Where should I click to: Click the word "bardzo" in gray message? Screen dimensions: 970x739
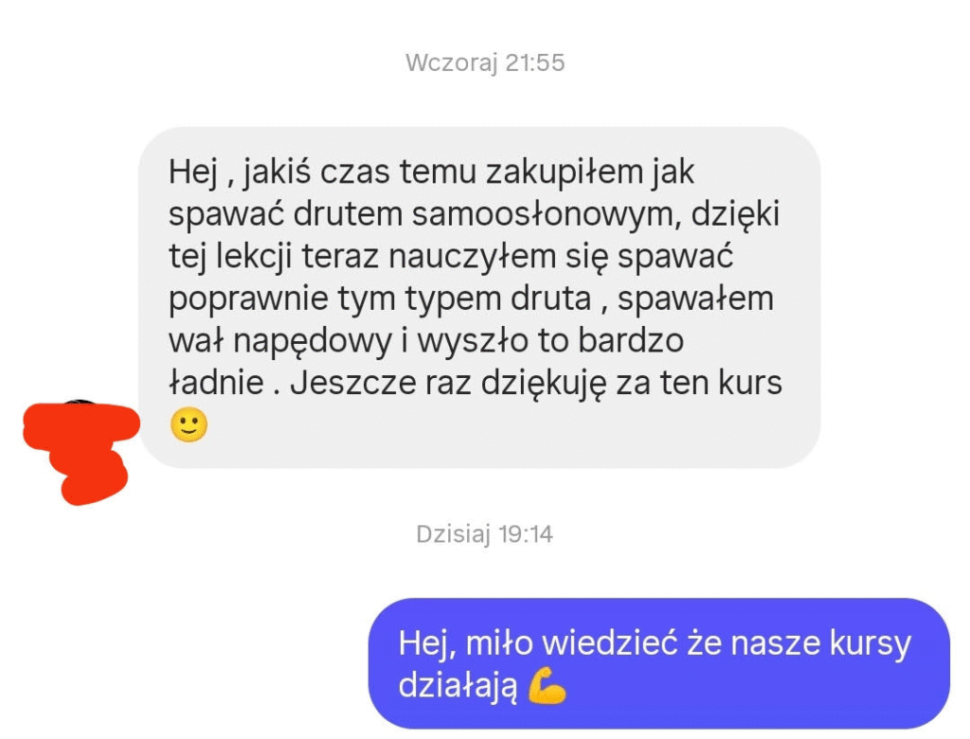[x=631, y=341]
